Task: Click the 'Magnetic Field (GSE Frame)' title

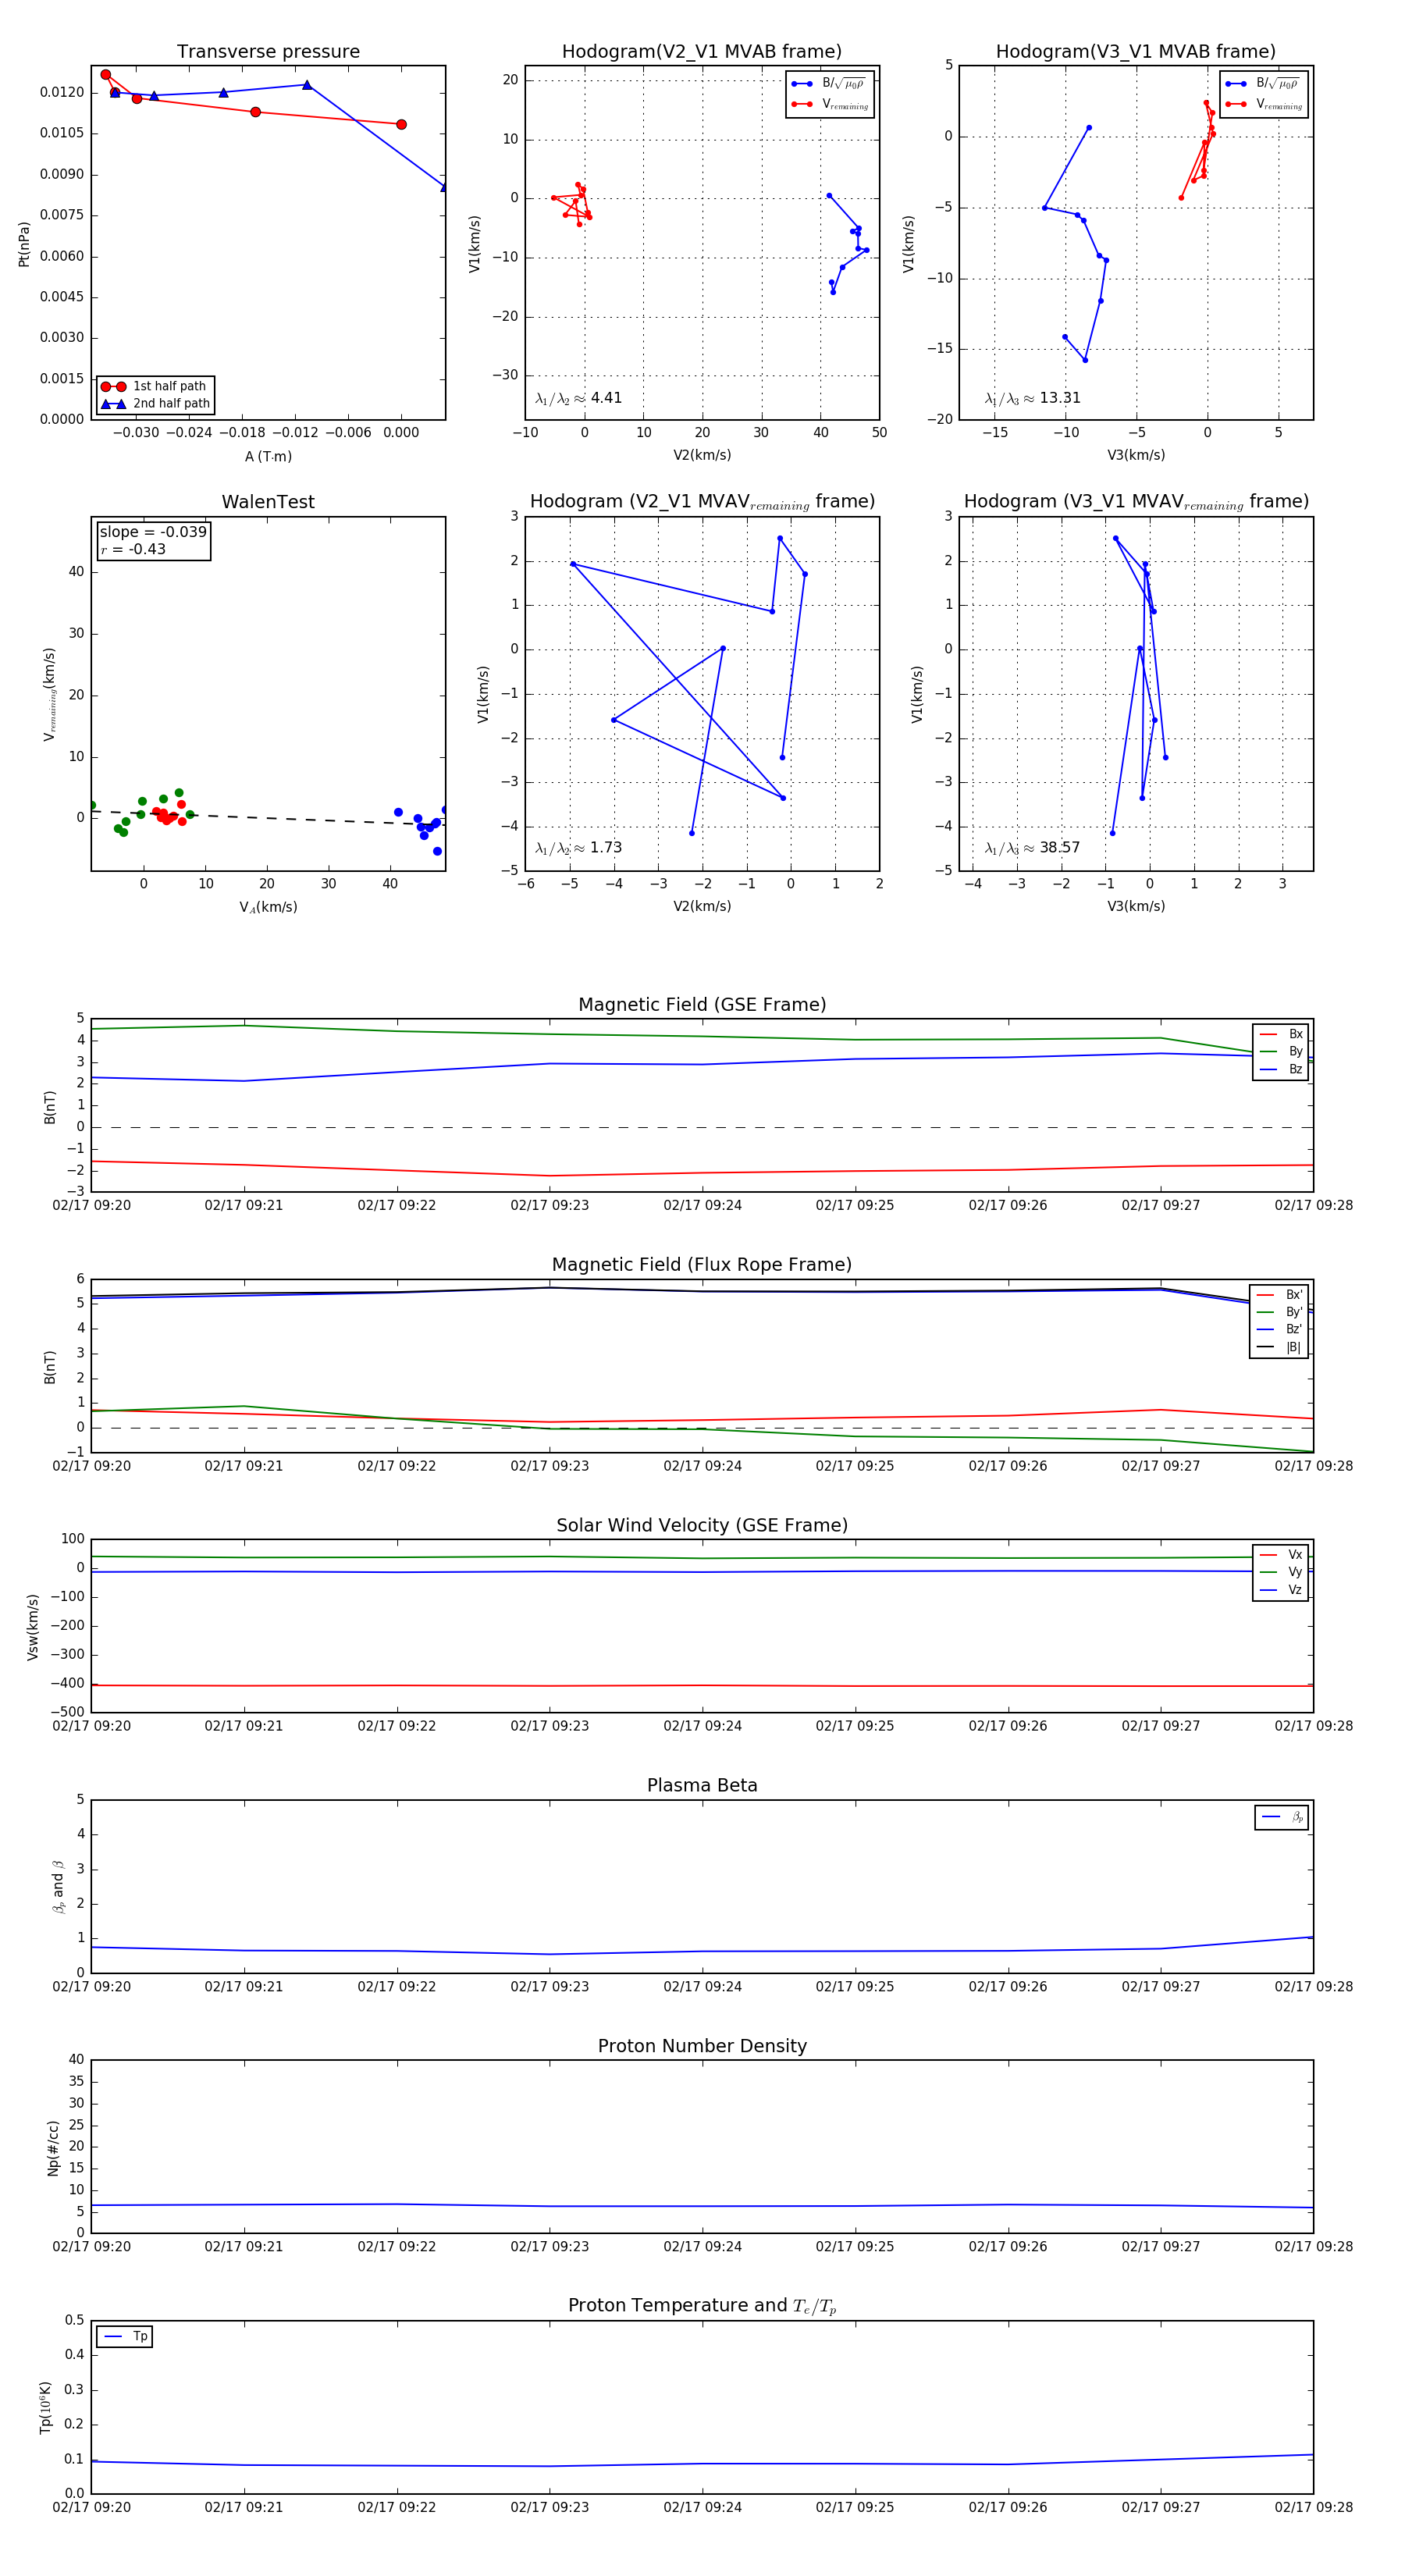Action: coord(702,1005)
